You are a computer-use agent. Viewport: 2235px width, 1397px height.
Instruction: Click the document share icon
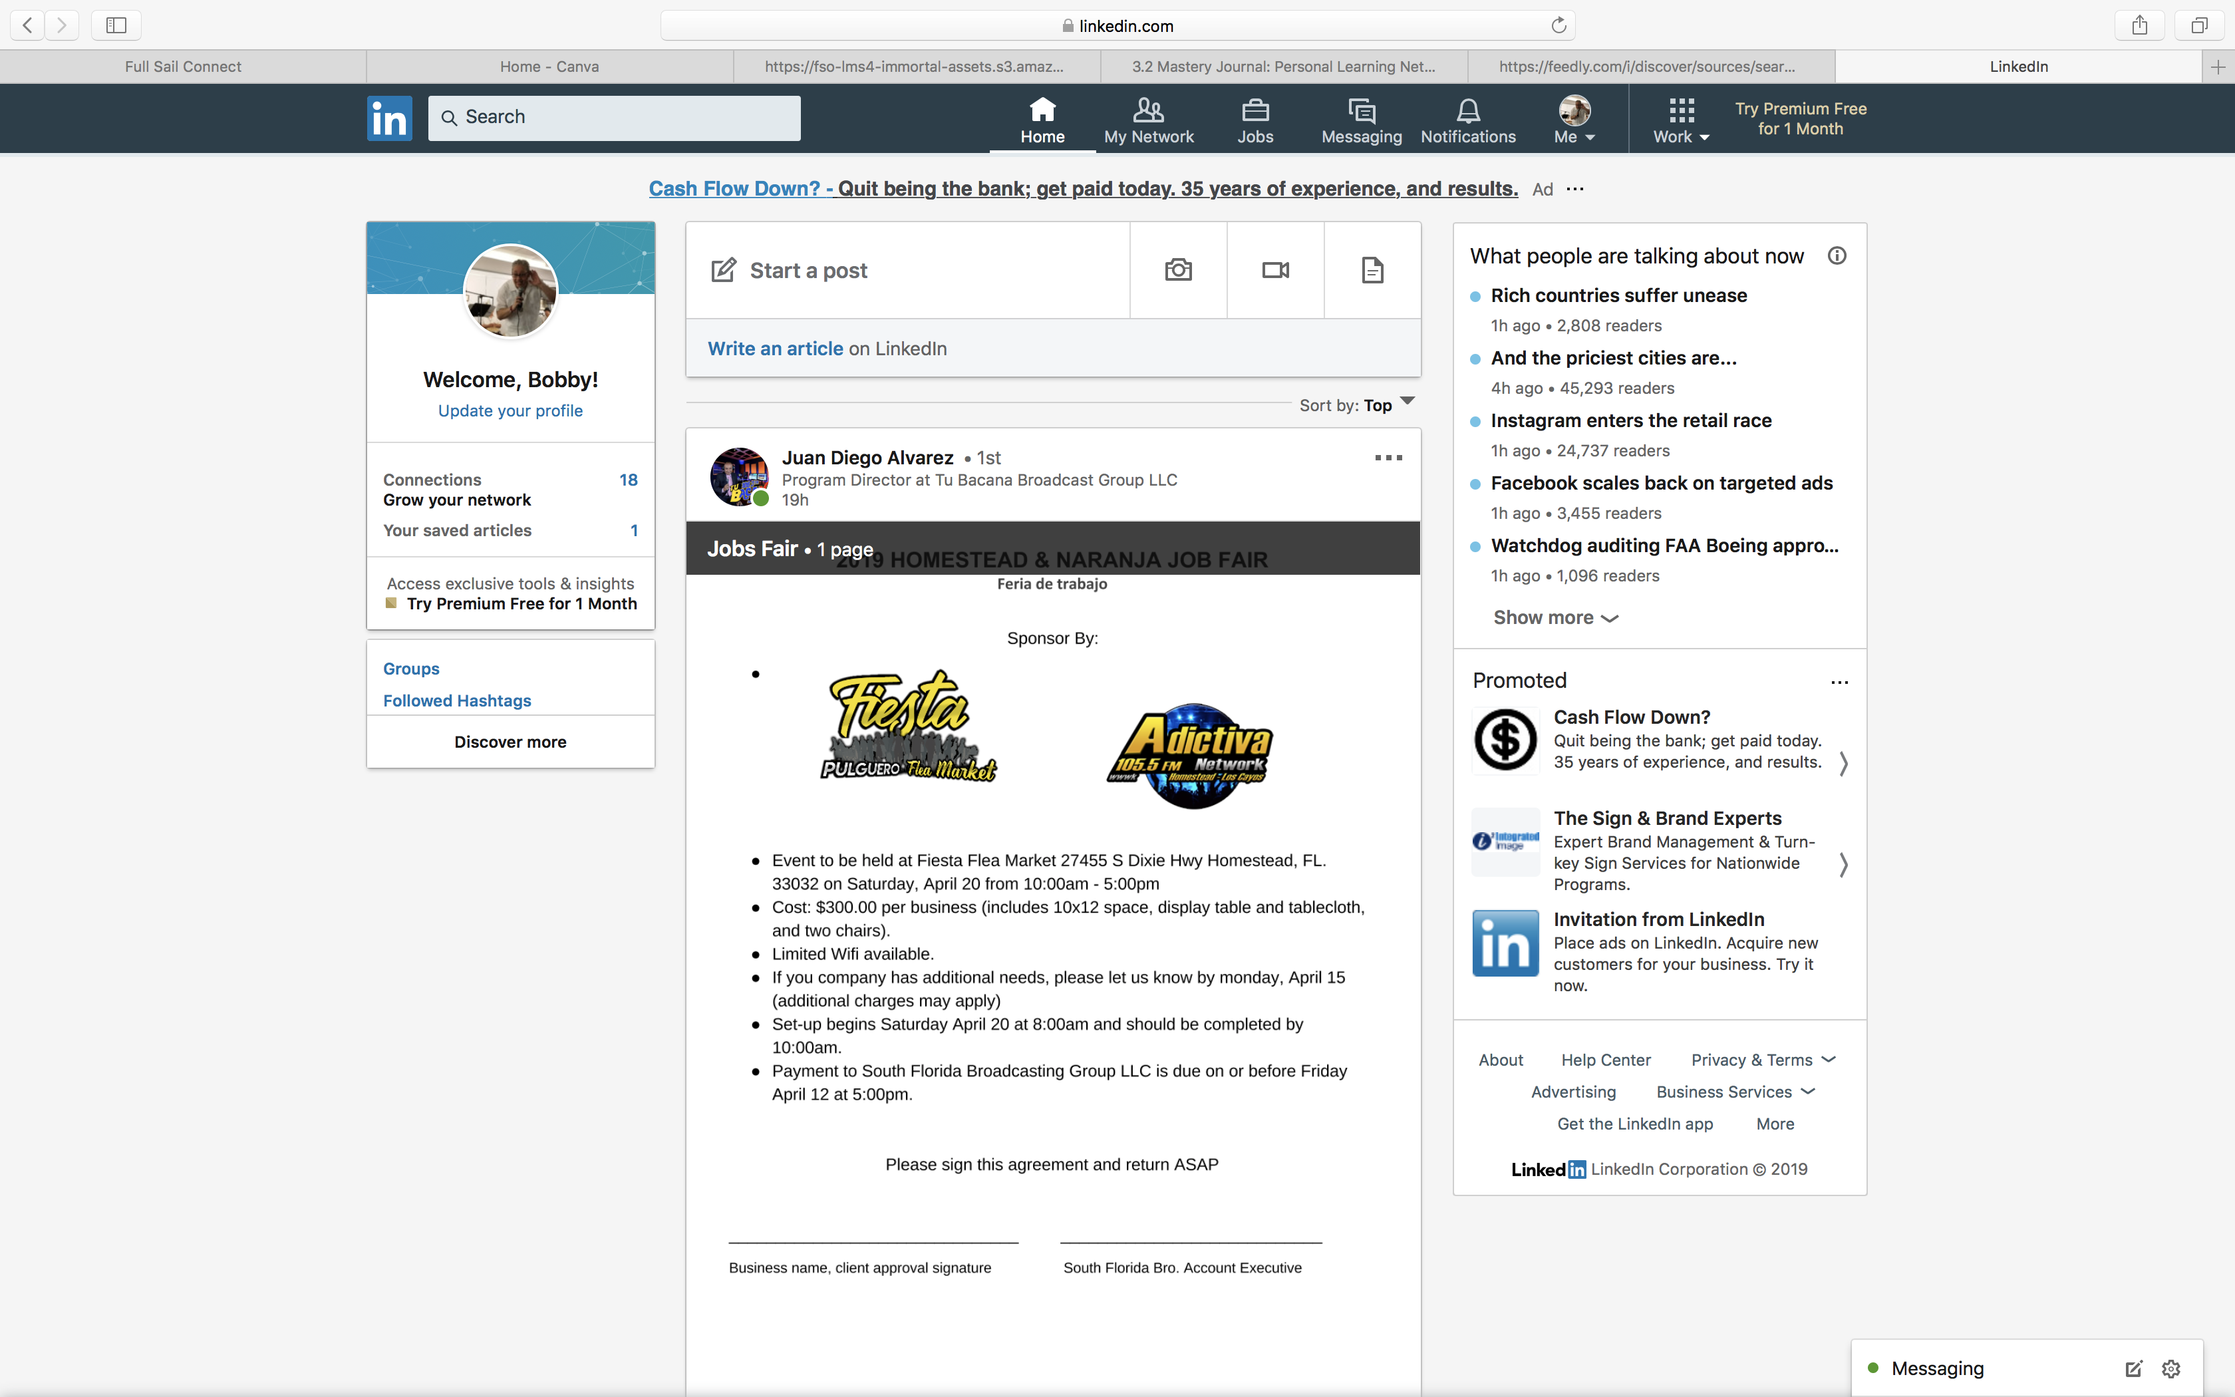pos(1372,270)
